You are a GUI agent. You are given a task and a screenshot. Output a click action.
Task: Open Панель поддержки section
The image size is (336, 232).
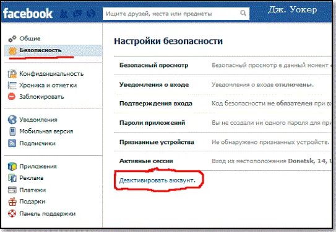point(48,214)
